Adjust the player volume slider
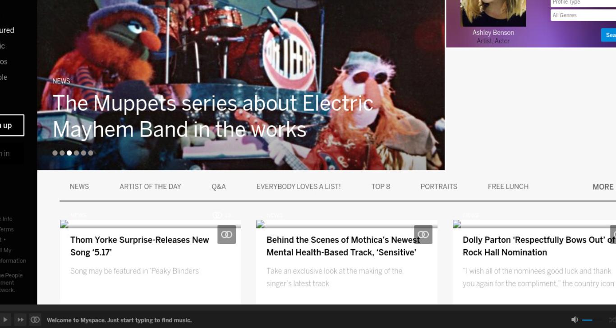Image resolution: width=616 pixels, height=328 pixels. (x=592, y=320)
